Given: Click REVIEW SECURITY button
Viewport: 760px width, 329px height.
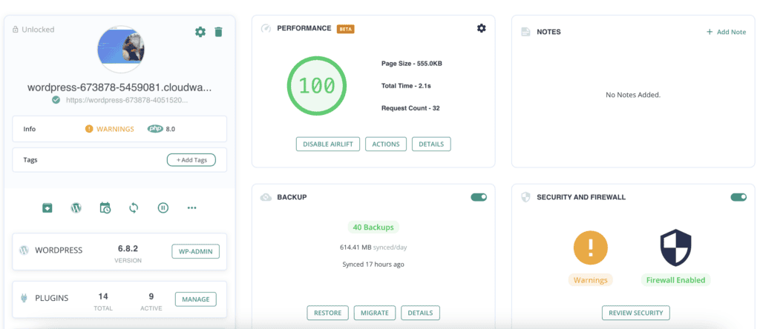Looking at the screenshot, I should pyautogui.click(x=636, y=313).
